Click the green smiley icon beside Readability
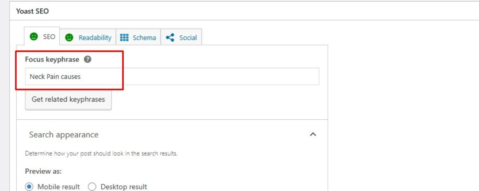479x191 pixels. click(x=69, y=38)
